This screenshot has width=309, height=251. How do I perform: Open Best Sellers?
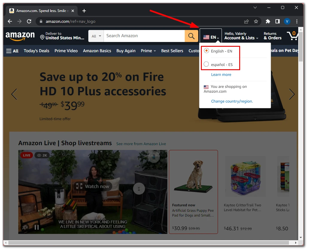(x=172, y=51)
